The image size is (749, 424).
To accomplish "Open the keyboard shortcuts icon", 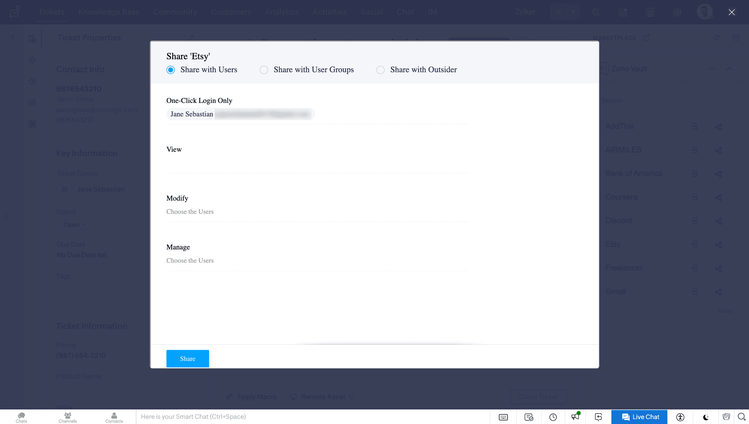I will [x=503, y=417].
